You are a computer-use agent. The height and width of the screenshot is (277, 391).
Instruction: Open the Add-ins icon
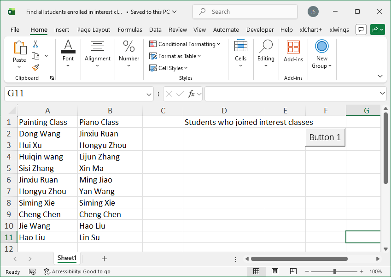[x=293, y=47]
